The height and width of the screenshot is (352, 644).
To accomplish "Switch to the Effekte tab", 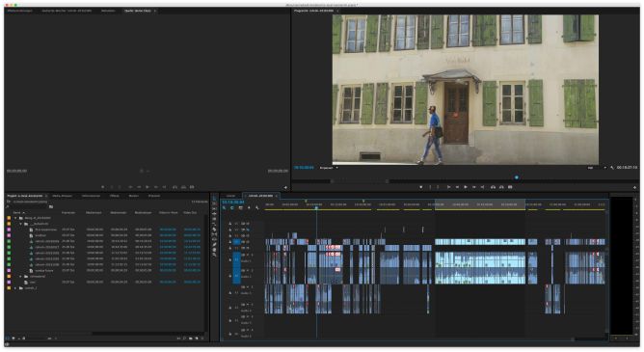I will 114,196.
